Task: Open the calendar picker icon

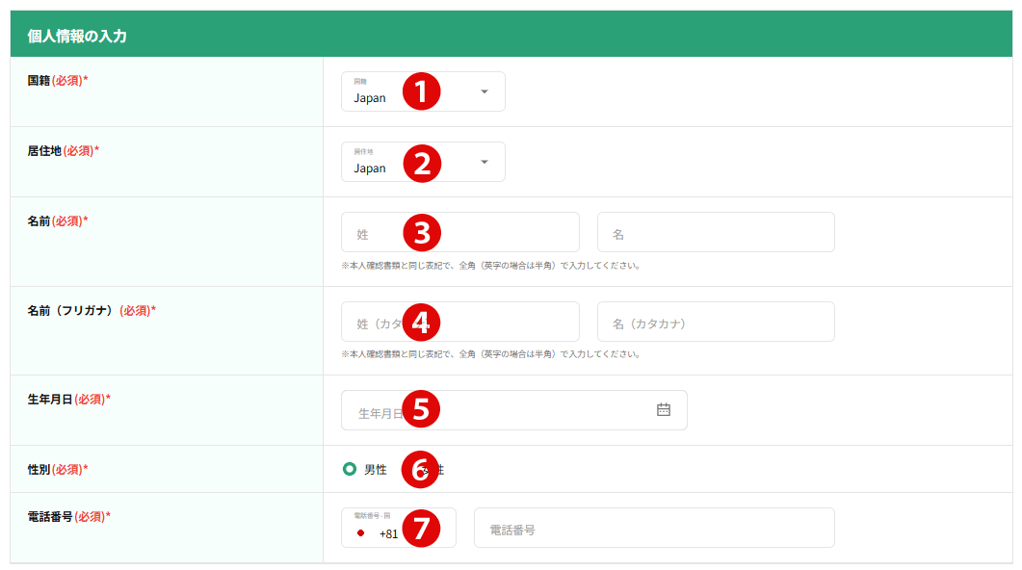Action: click(664, 410)
